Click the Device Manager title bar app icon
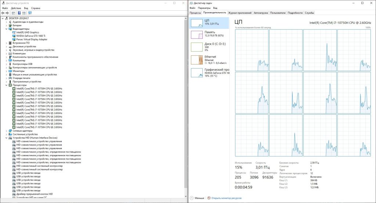The image size is (376, 203). click(3, 3)
